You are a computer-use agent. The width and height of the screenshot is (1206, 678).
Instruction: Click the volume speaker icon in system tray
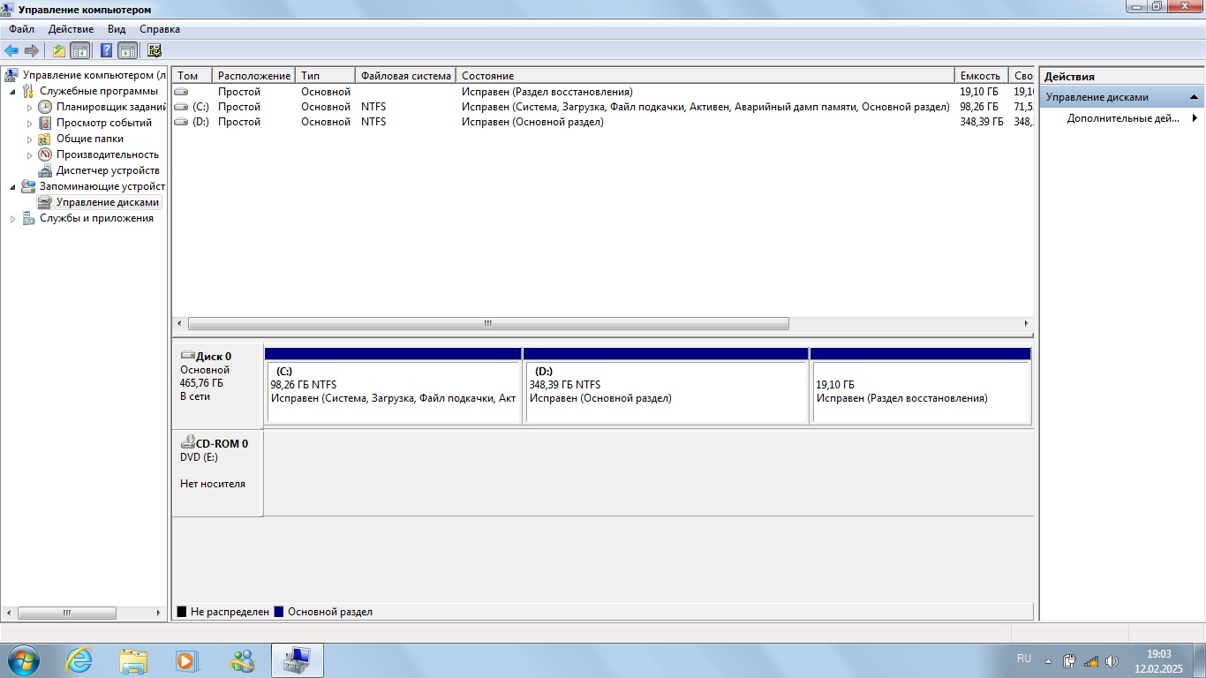(x=1112, y=660)
